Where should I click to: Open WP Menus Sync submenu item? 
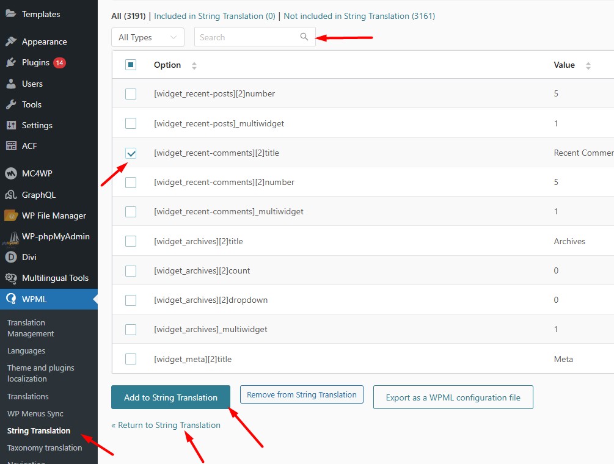tap(35, 413)
